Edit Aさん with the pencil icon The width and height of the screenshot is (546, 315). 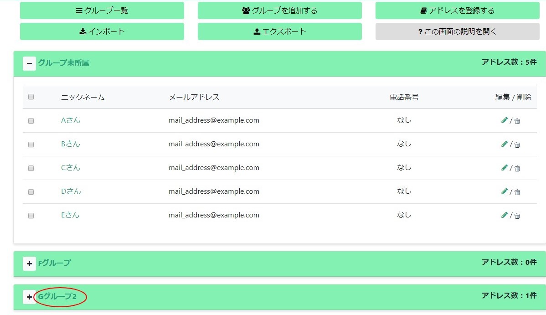(x=505, y=120)
